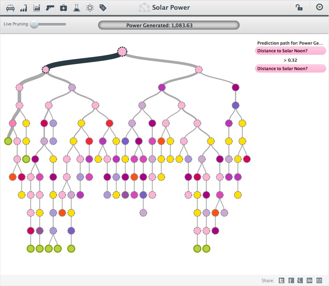Image resolution: width=329 pixels, height=286 pixels.
Task: Click the Distance to Solar Noon badge
Action: (290, 51)
